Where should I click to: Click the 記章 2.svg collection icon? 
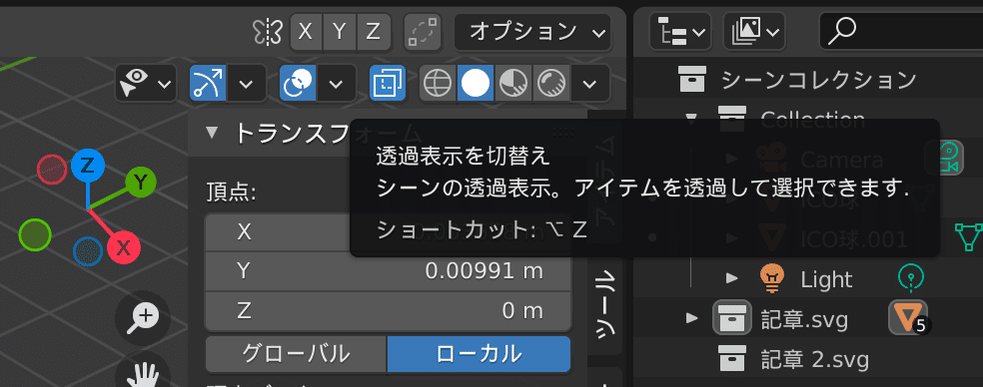pos(731,359)
